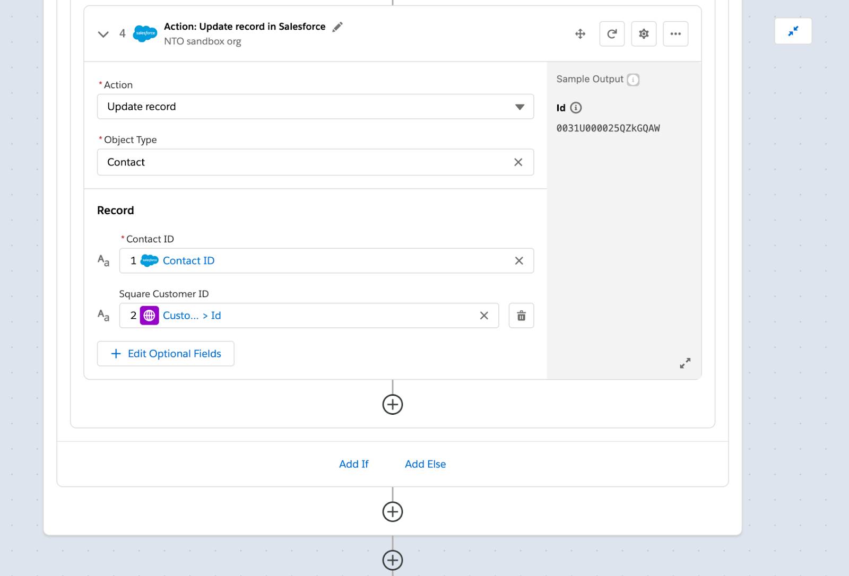Screen dimensions: 849x576
Task: Click the Custo... > Id data pill
Action: tap(192, 316)
